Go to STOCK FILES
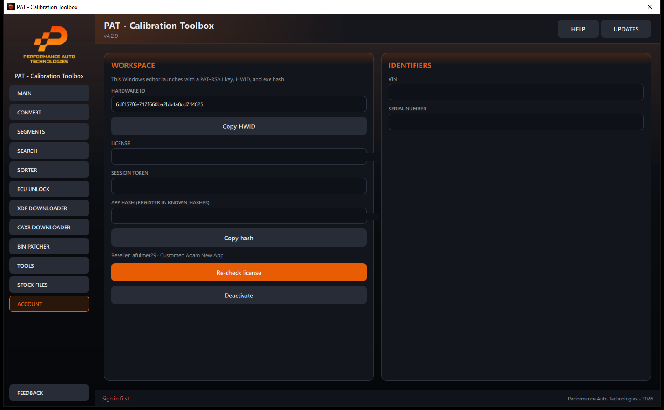Image resolution: width=664 pixels, height=410 pixels. 49,285
